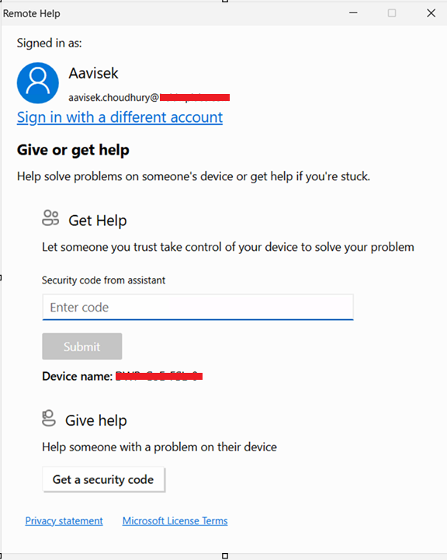Close the Remote Help window
Image resolution: width=447 pixels, height=560 pixels.
tap(431, 13)
